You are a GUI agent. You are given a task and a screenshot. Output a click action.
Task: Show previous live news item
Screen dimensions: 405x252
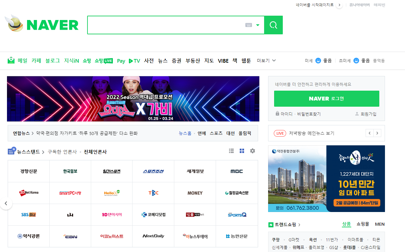(370, 133)
